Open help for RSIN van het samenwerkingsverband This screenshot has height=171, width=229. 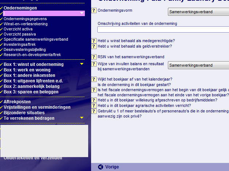click(x=94, y=57)
